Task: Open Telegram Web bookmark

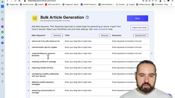Action: pos(13,5)
